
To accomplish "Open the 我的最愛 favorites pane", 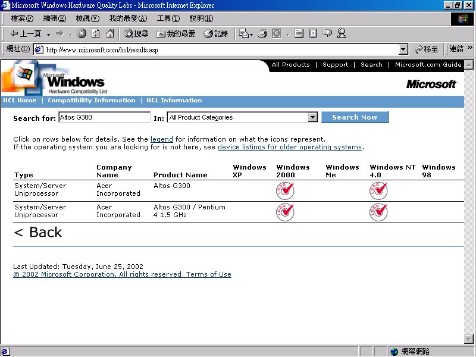I will (x=176, y=33).
